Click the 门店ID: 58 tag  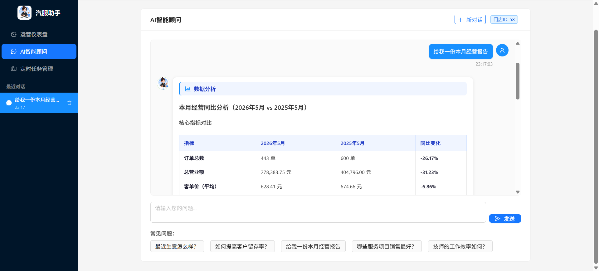click(x=504, y=19)
